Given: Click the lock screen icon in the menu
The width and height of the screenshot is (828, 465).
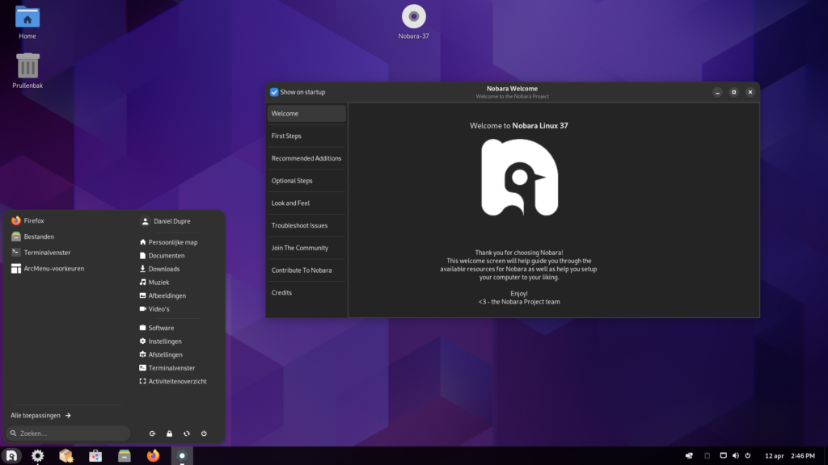Looking at the screenshot, I should pyautogui.click(x=169, y=434).
